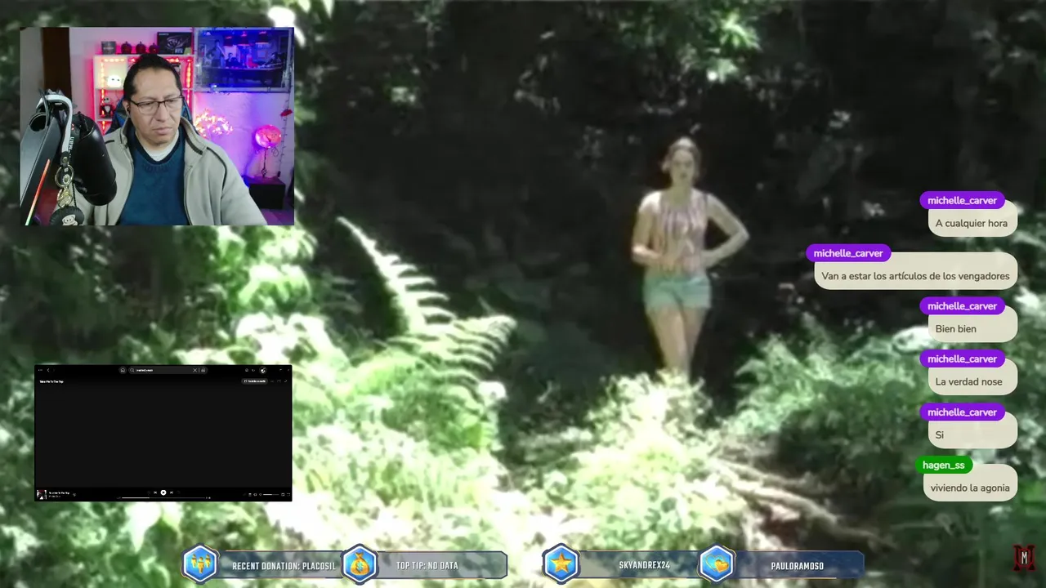Click the chat message "La verdad nose"
The height and width of the screenshot is (588, 1046).
coord(972,381)
